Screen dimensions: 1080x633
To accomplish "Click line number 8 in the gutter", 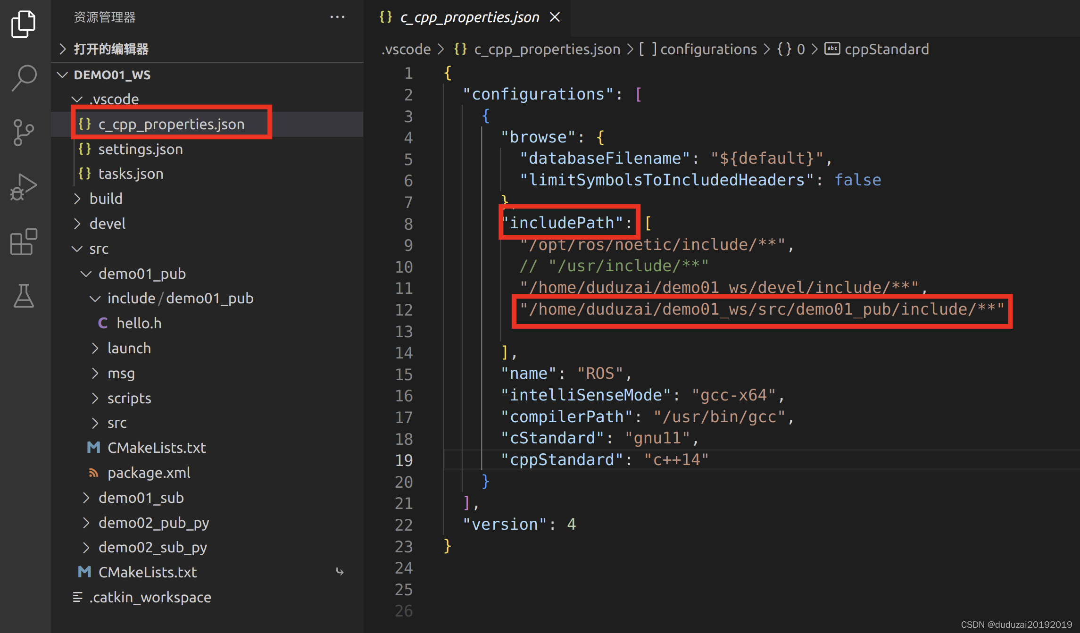I will [408, 224].
